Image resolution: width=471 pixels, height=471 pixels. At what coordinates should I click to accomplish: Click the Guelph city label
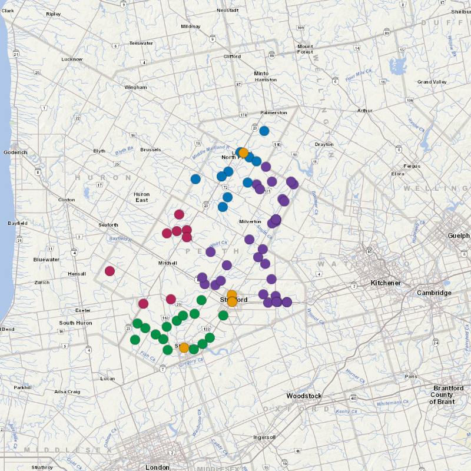[x=459, y=235]
